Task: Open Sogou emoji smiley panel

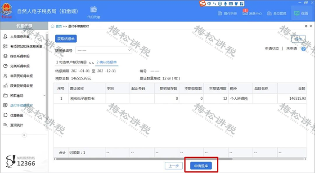Action: (220, 4)
